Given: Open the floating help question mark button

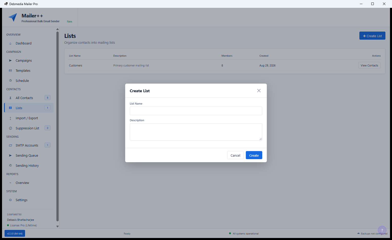Looking at the screenshot, I should click(x=382, y=230).
